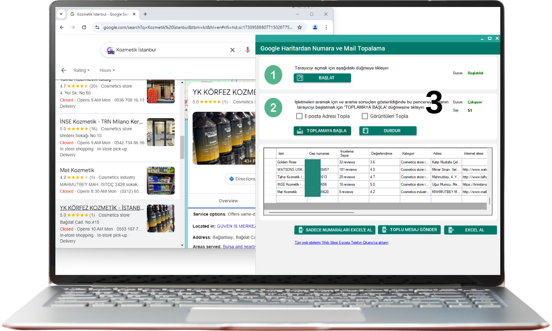Click SADECE NUMARALARI EXCEL'E AL button
The height and width of the screenshot is (331, 552).
click(335, 230)
